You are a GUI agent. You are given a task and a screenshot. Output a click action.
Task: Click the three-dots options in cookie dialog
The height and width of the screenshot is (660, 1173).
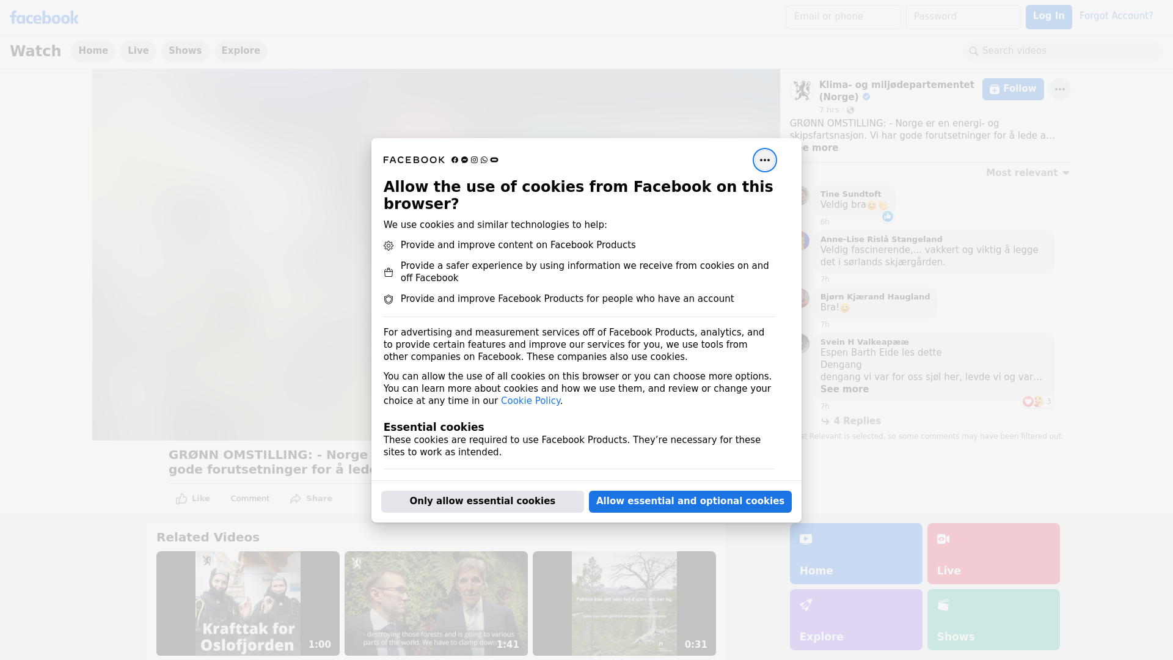click(x=764, y=160)
